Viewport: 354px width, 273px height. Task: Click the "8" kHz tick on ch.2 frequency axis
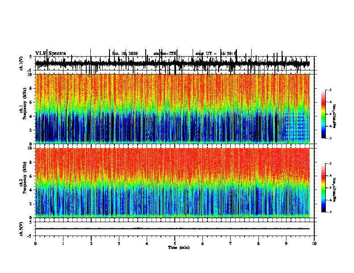click(x=31, y=162)
